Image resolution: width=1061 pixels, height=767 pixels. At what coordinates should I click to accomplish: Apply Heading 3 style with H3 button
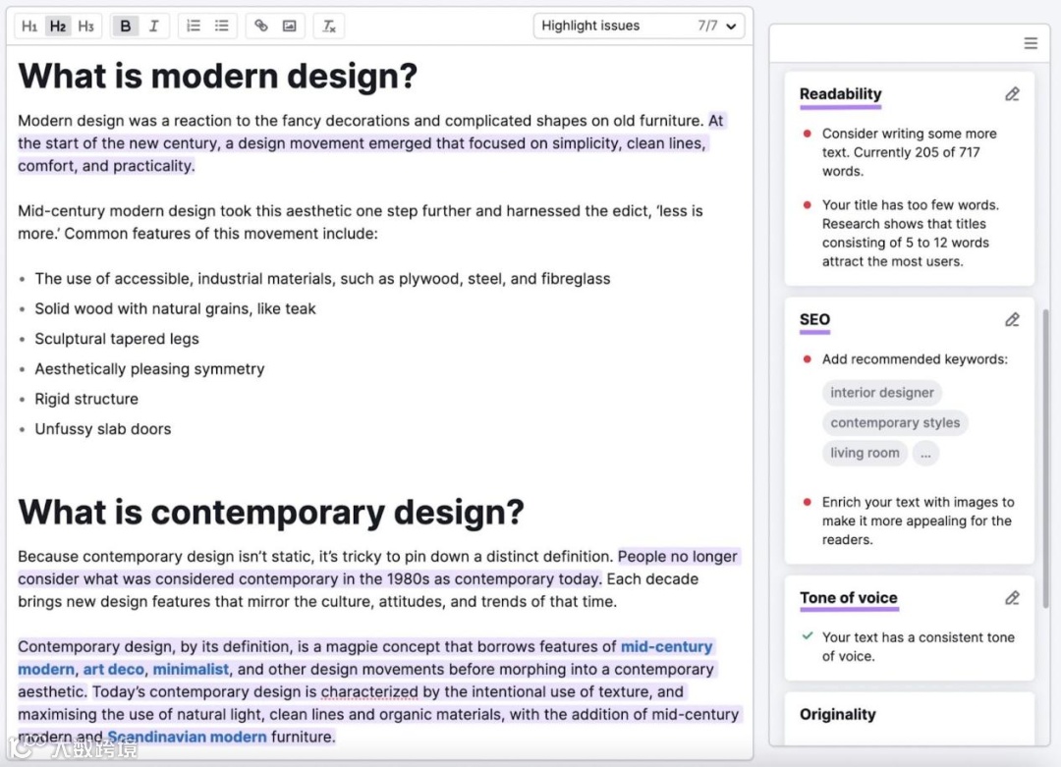pyautogui.click(x=85, y=27)
